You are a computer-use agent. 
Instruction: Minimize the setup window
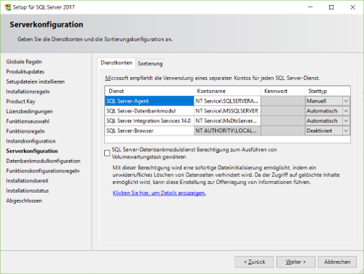tap(310, 7)
